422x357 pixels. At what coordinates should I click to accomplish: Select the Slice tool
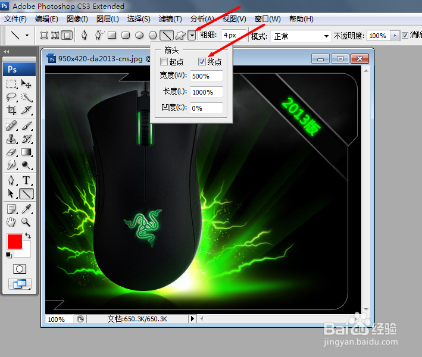pyautogui.click(x=26, y=109)
